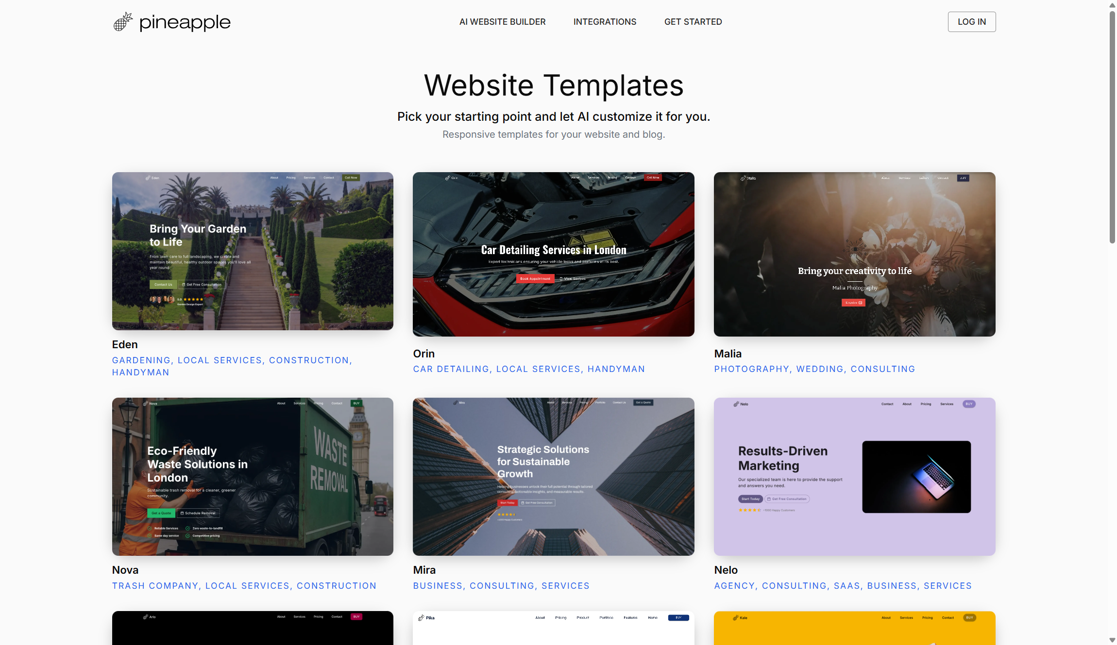Screen dimensions: 1117x645
Task: Click the Nova template's logo icon
Action: click(x=147, y=403)
